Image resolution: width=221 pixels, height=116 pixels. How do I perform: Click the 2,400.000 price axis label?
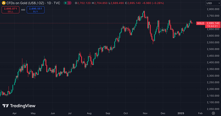[213, 62]
